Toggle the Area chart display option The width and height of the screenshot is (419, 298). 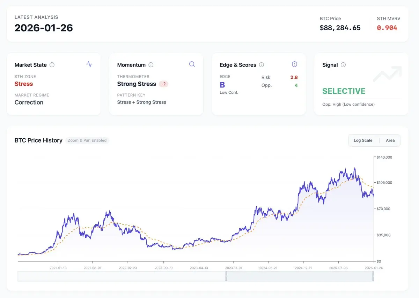point(390,140)
